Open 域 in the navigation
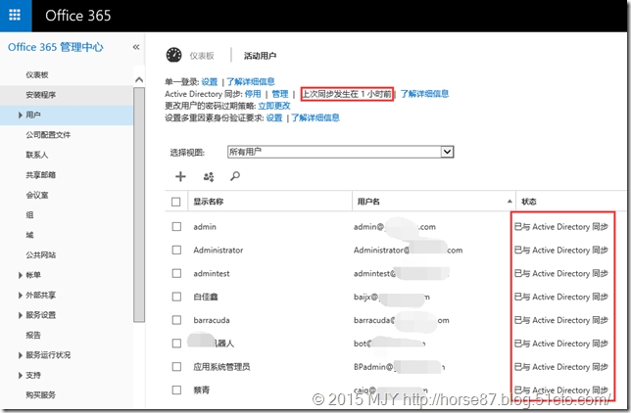Viewport: 631px width, 413px height. tap(29, 235)
